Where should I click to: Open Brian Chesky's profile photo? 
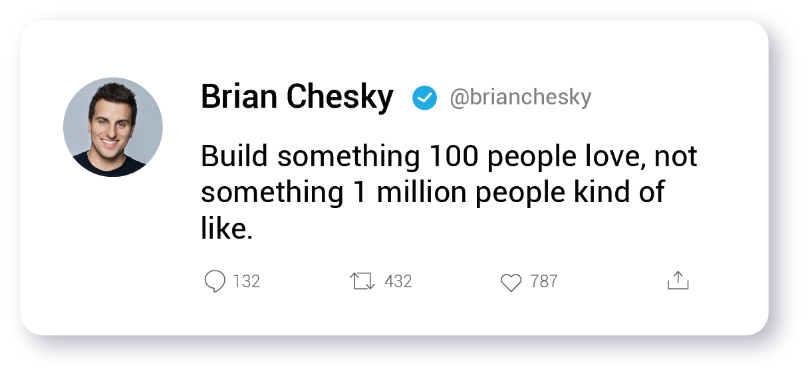[x=113, y=127]
